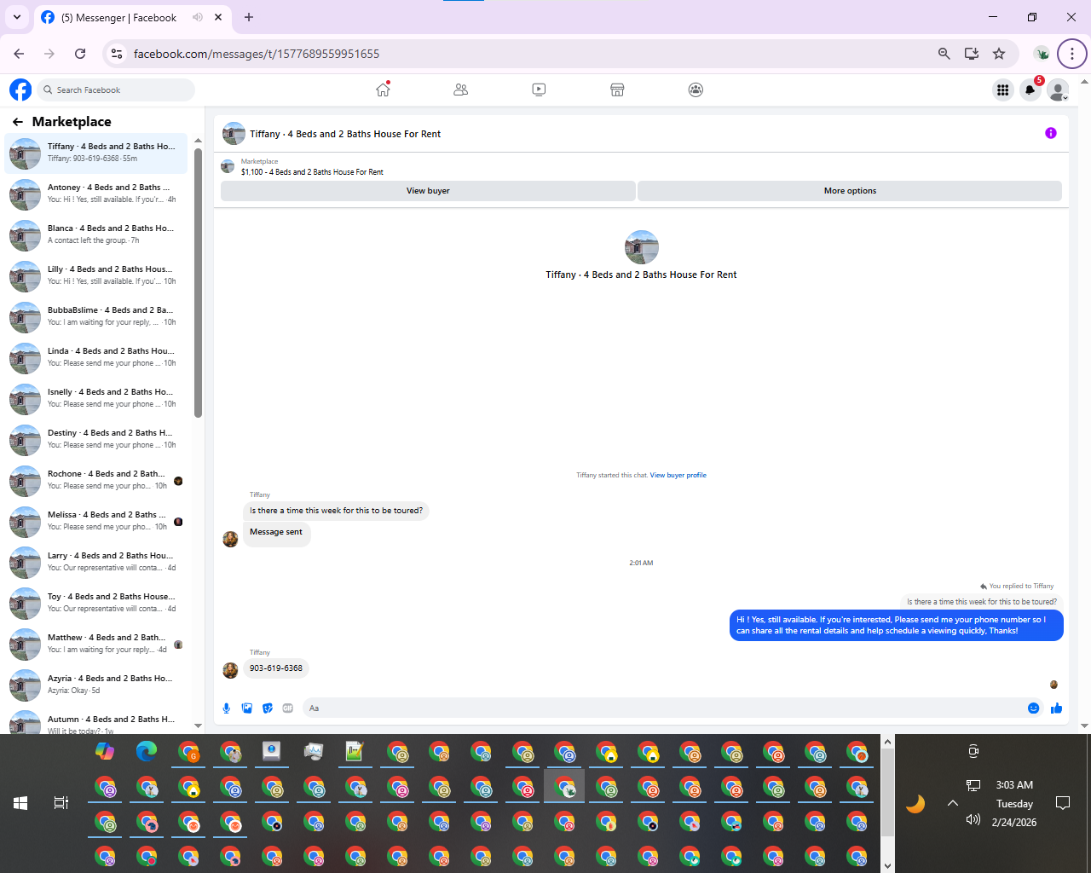
Task: Open the Friends icon in top navigation
Action: point(461,90)
